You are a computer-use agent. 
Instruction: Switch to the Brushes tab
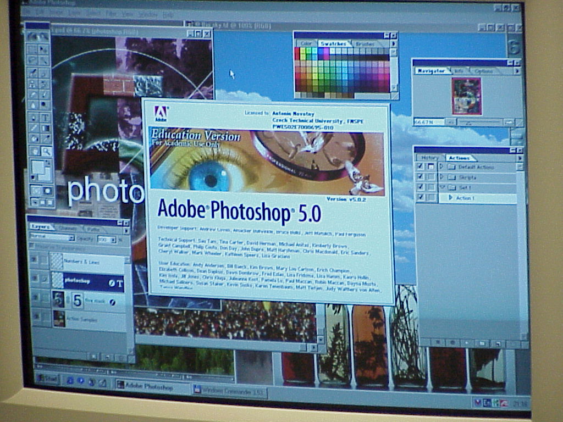[x=365, y=44]
